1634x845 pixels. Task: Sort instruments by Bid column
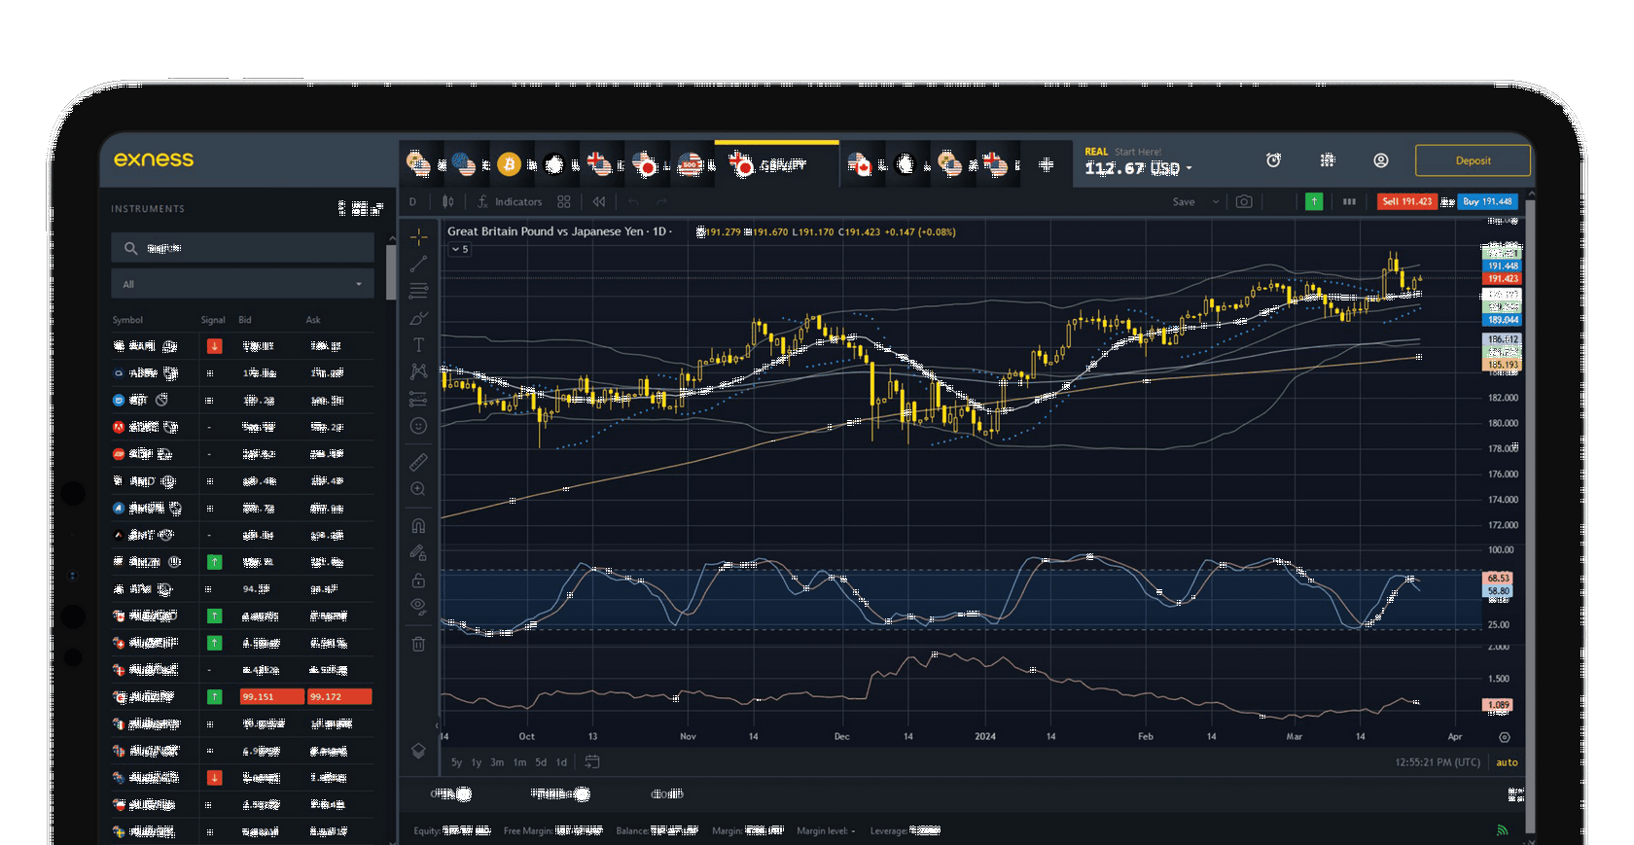pyautogui.click(x=245, y=320)
